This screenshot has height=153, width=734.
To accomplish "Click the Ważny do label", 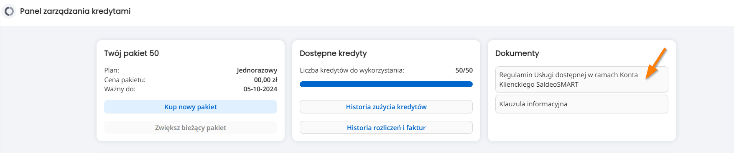I will [x=120, y=89].
